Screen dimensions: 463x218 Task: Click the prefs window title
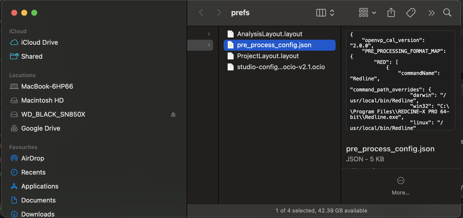click(x=240, y=13)
